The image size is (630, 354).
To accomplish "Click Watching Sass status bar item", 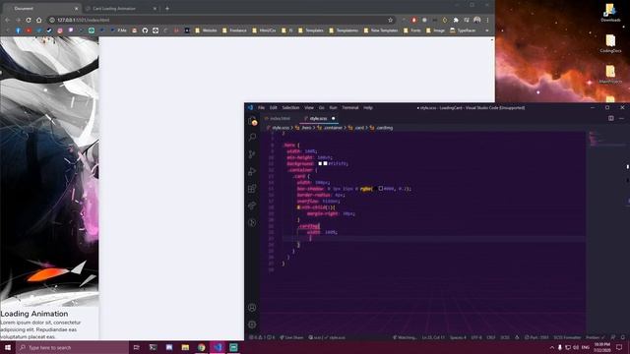I will 405,337.
